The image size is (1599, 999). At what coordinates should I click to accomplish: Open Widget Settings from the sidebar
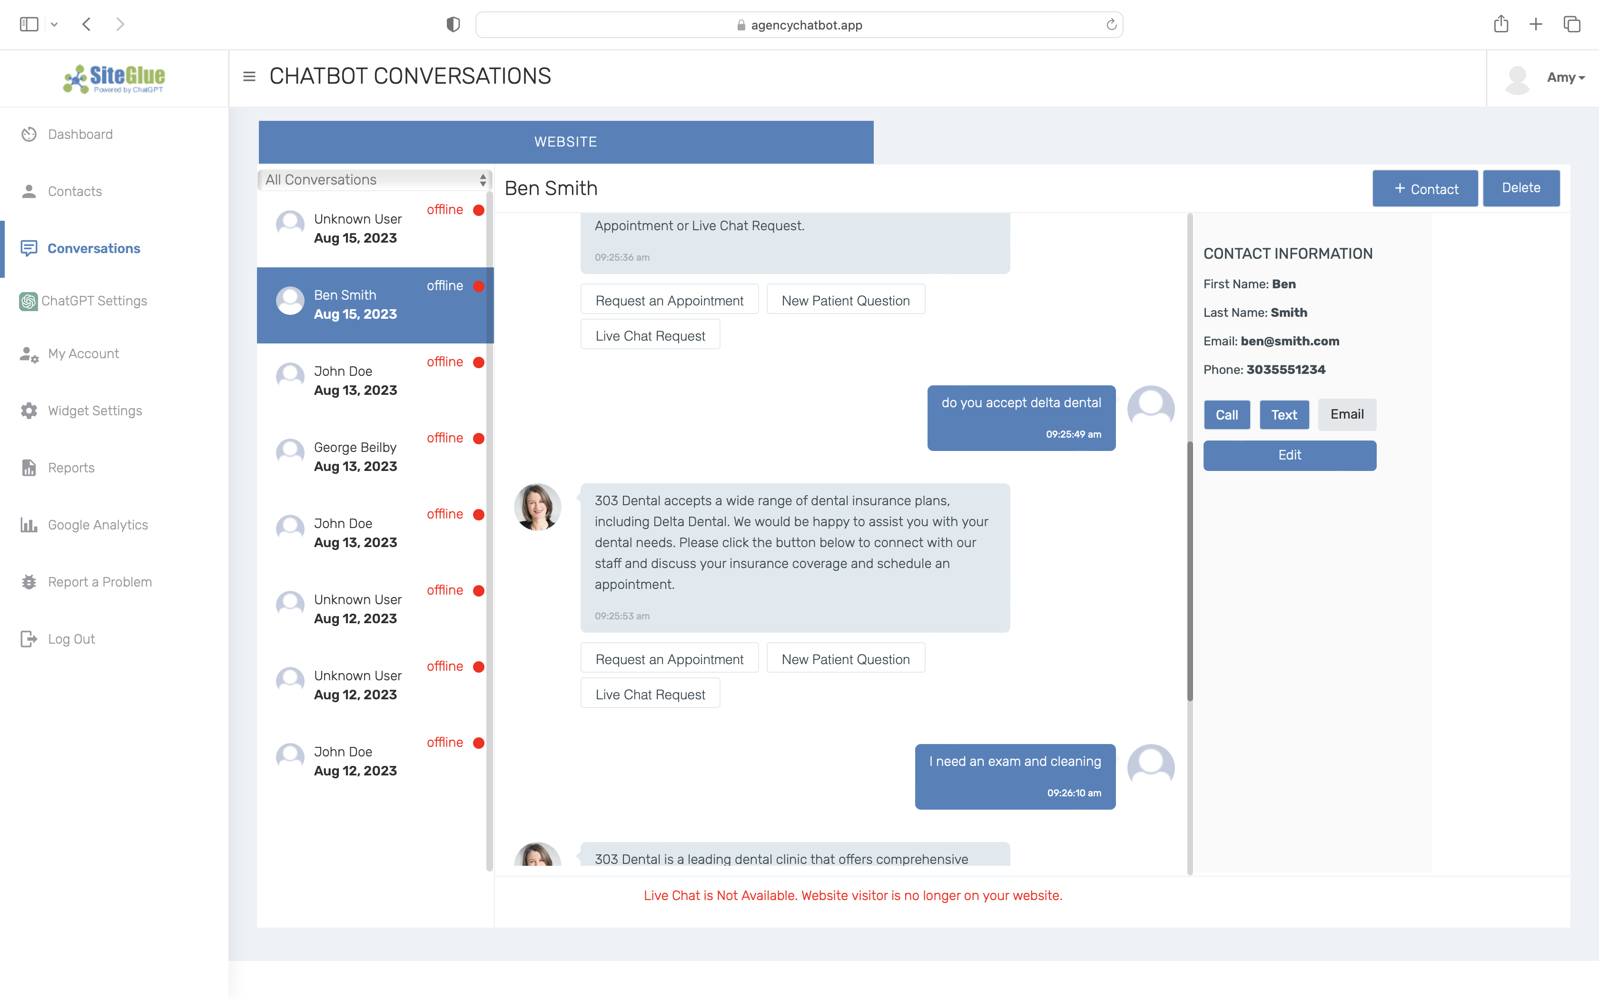tap(95, 410)
